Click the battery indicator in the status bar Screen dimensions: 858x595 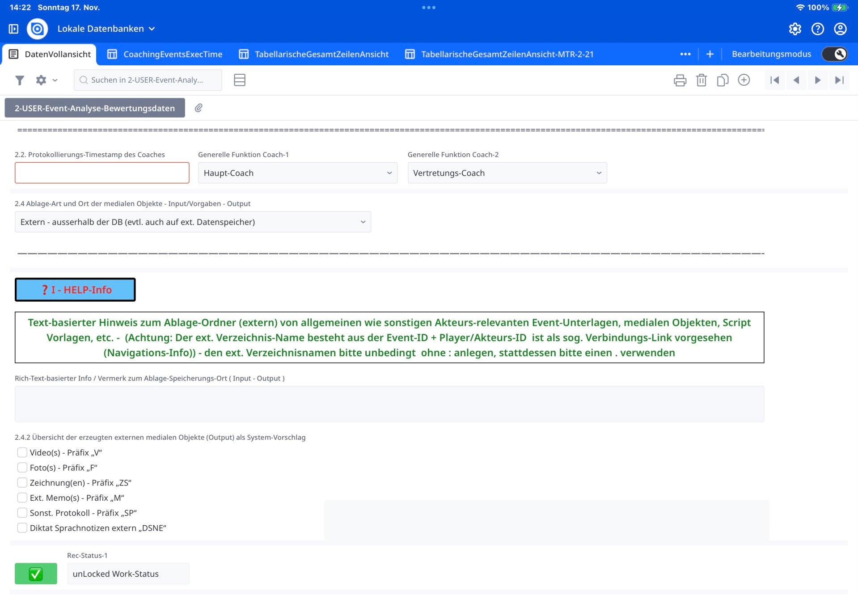pyautogui.click(x=840, y=8)
